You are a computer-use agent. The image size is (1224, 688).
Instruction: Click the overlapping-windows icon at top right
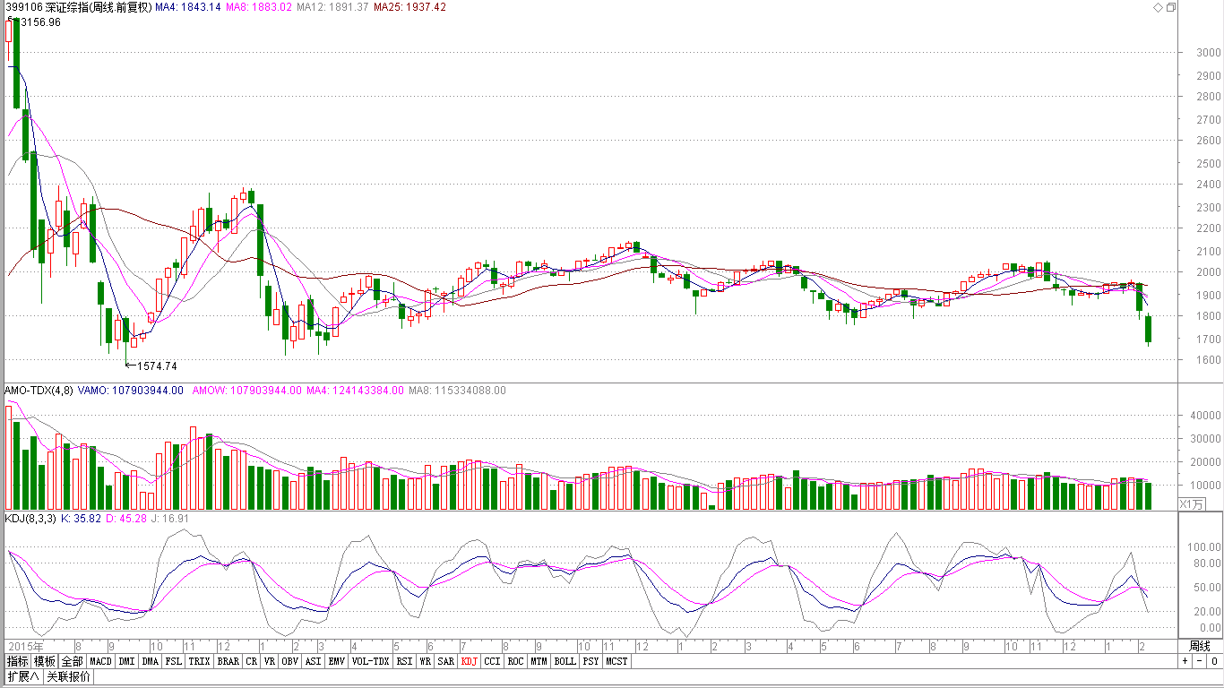click(1170, 7)
